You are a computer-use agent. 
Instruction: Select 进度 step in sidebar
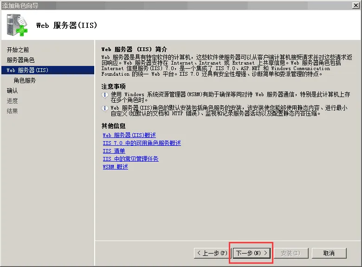[12, 101]
